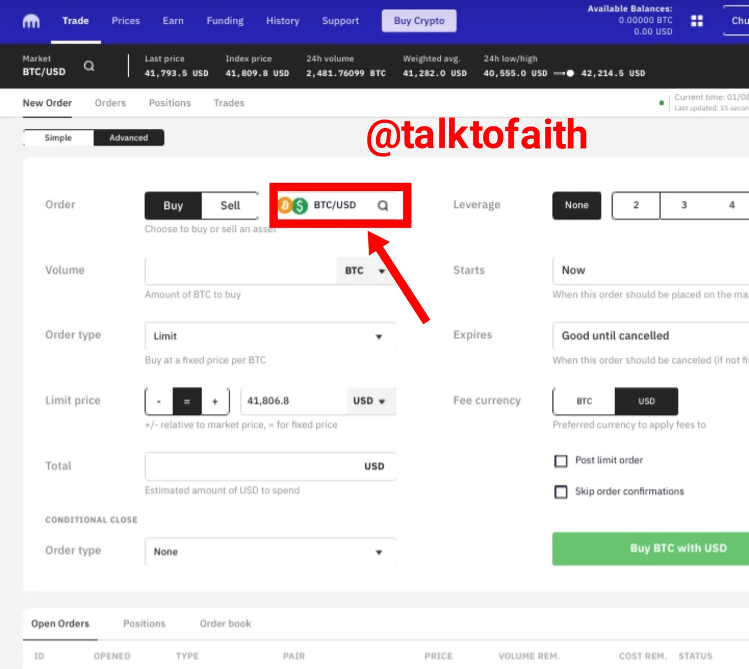749x669 pixels.
Task: Set leverage to 2
Action: tap(636, 205)
